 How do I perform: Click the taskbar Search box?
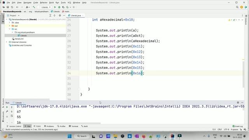pos(82,136)
